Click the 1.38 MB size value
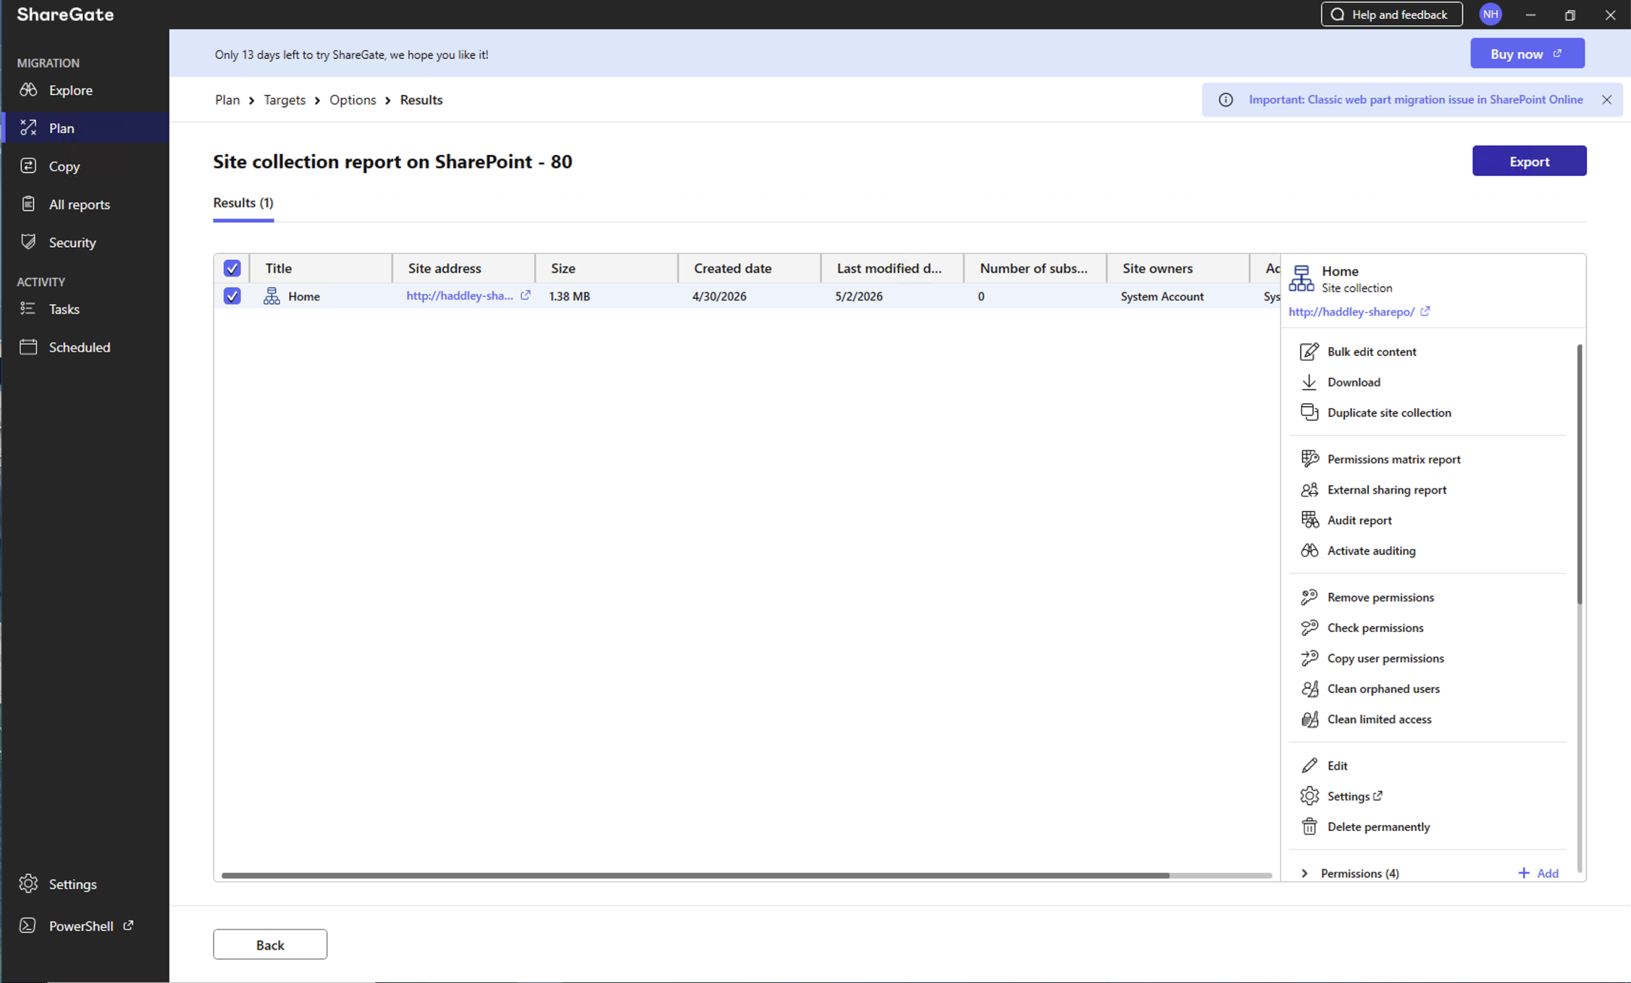 (569, 296)
